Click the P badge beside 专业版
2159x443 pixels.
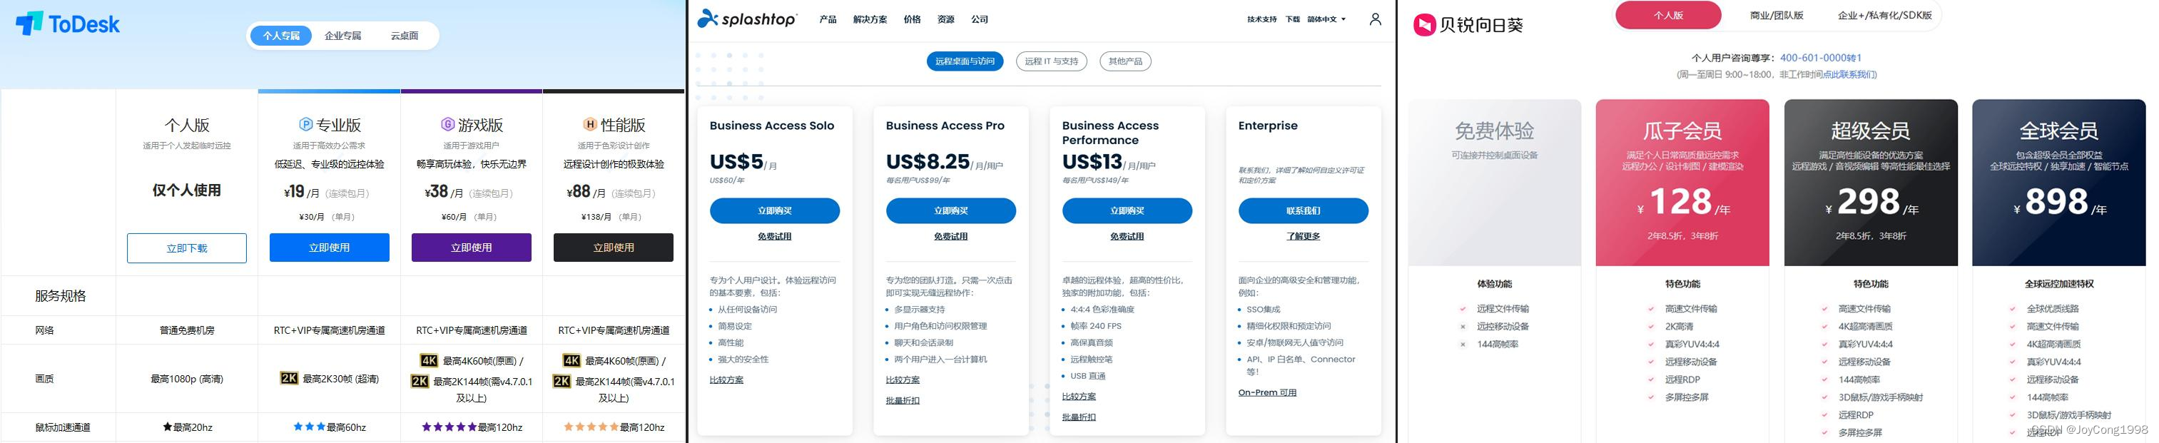[306, 125]
